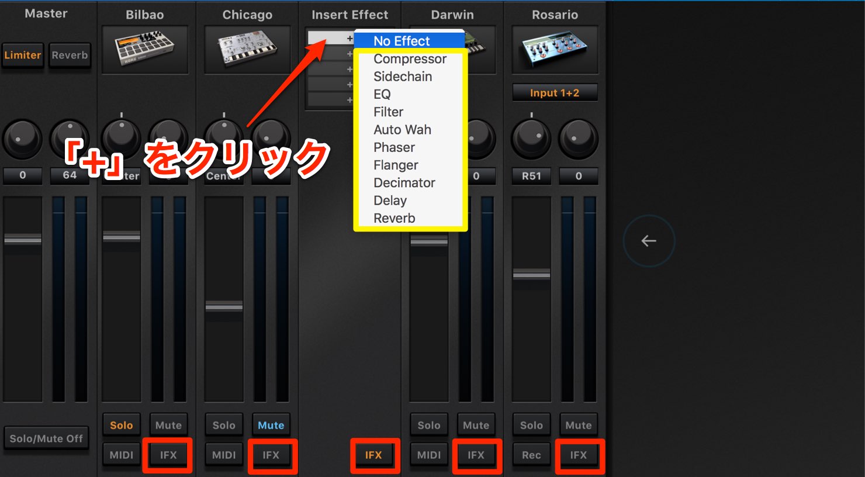
Task: Click the Rosario pan value R51
Action: tap(531, 176)
